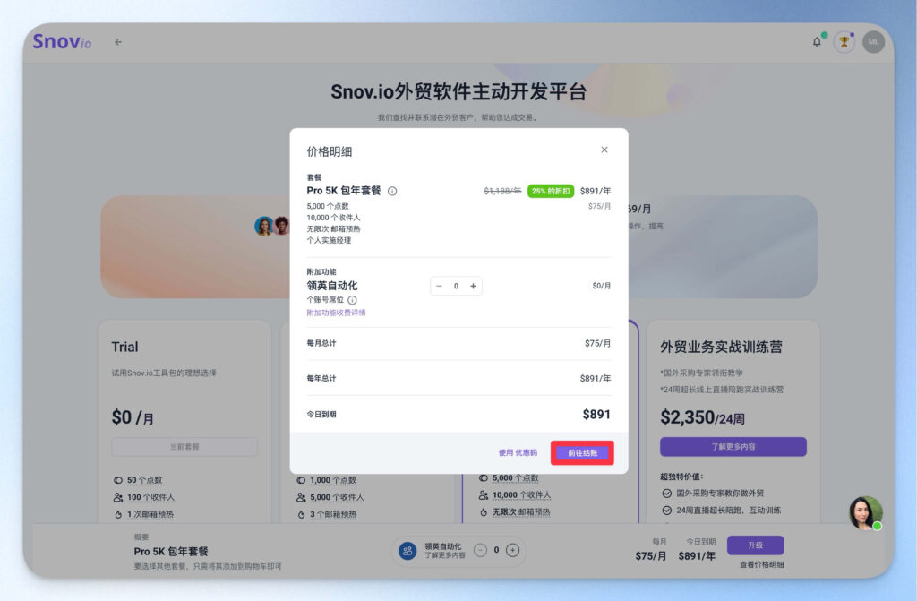Click the seat quantity field showing 0
Viewport: 917px width, 601px height.
[x=456, y=286]
